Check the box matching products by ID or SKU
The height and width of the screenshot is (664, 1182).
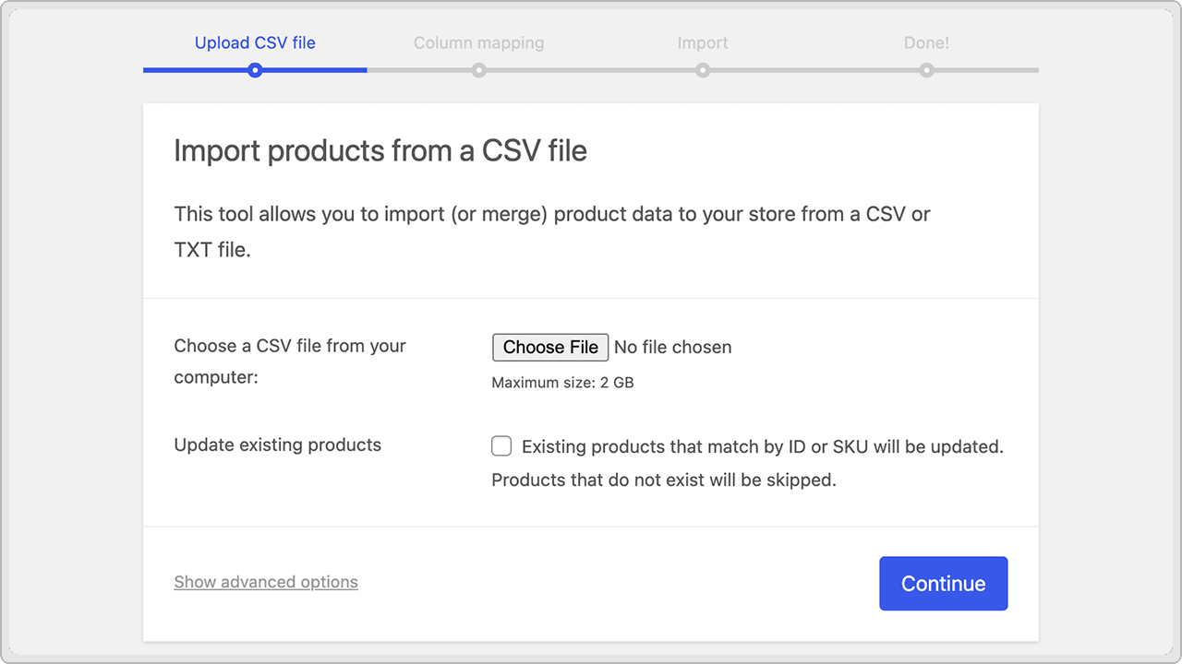(x=501, y=445)
